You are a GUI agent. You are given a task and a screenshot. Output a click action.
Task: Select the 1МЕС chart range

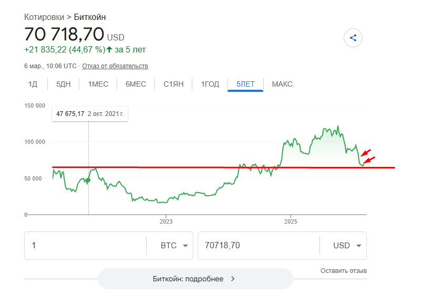[x=98, y=84]
